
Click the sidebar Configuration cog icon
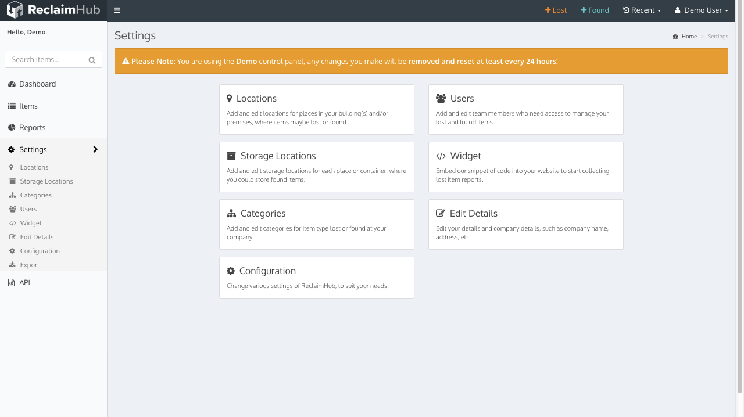pyautogui.click(x=12, y=251)
